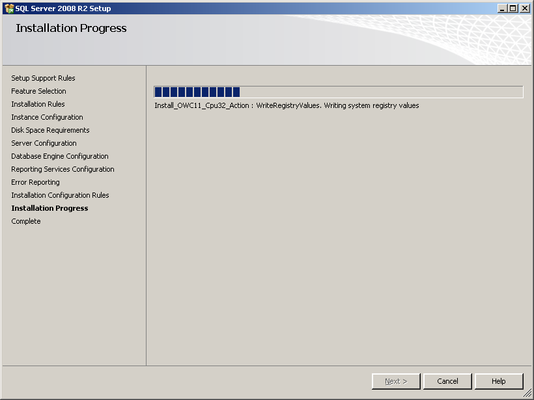Select the Installation Rules step
Screen dimensions: 534x400
(x=38, y=104)
